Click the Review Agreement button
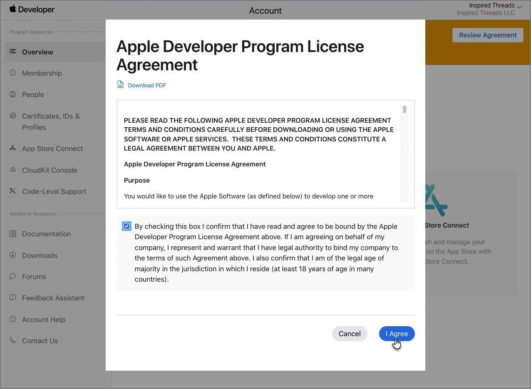 (488, 35)
